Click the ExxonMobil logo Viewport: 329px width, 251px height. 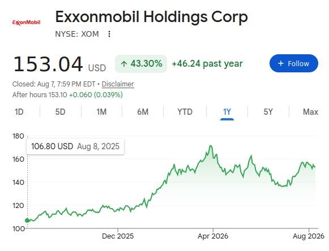point(26,23)
